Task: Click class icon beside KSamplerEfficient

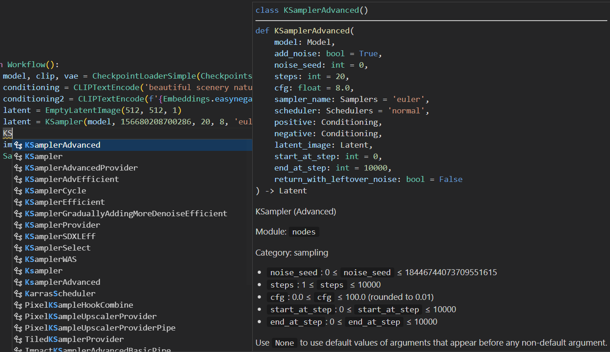Action: click(18, 203)
